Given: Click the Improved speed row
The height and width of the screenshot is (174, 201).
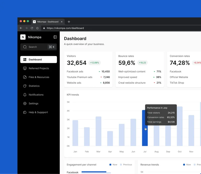Looking at the screenshot, I should pos(140,77).
